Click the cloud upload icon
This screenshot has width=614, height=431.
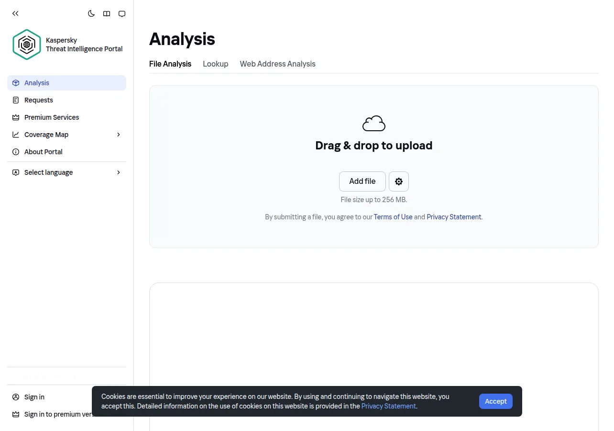(374, 124)
